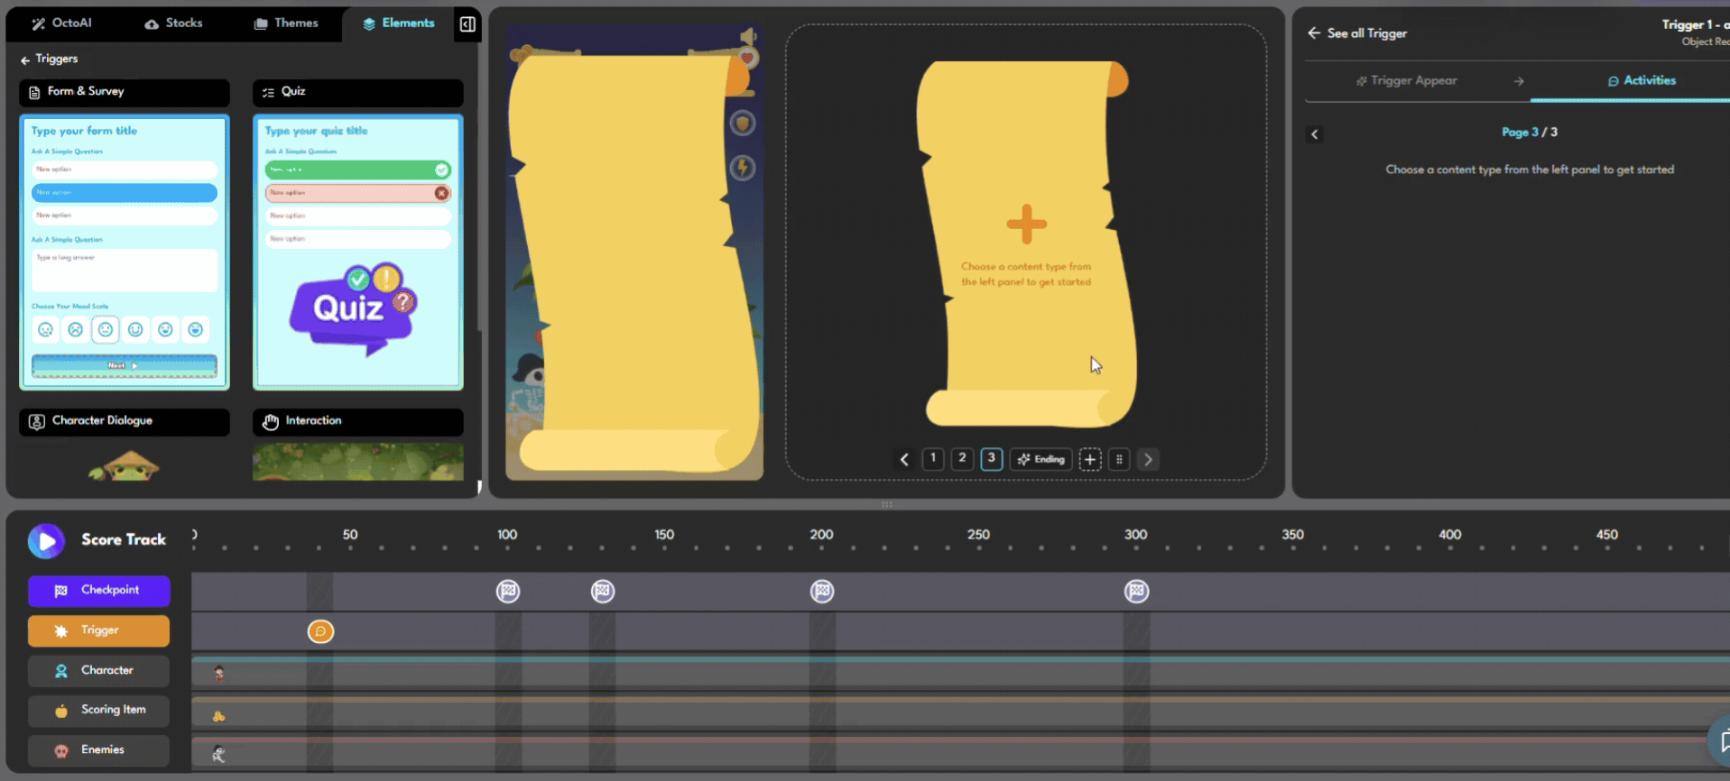Open the page grid options icon

coord(1119,460)
